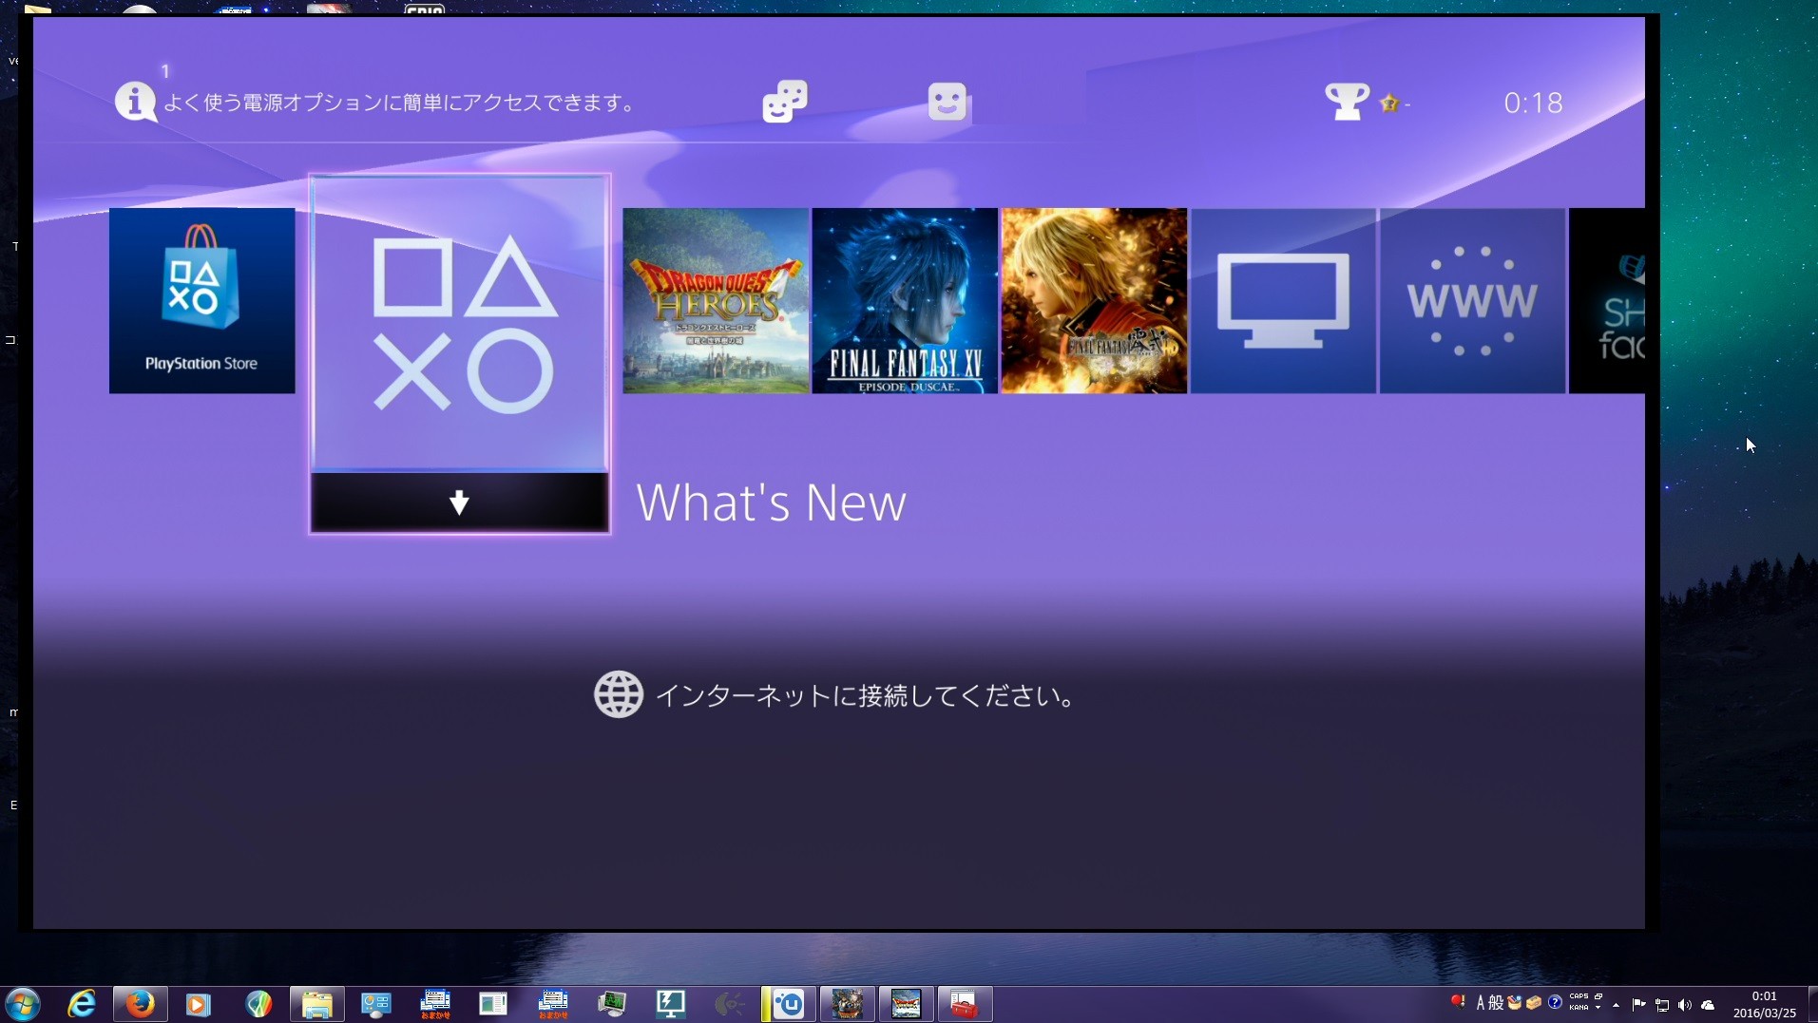The height and width of the screenshot is (1023, 1818).
Task: Open the language bar options dropdown arrow
Action: (1598, 1008)
